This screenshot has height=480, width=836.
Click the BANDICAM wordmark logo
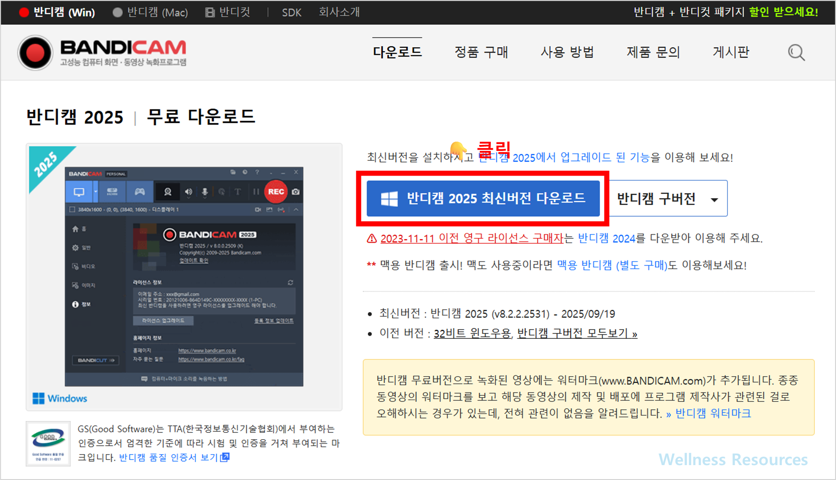[123, 48]
